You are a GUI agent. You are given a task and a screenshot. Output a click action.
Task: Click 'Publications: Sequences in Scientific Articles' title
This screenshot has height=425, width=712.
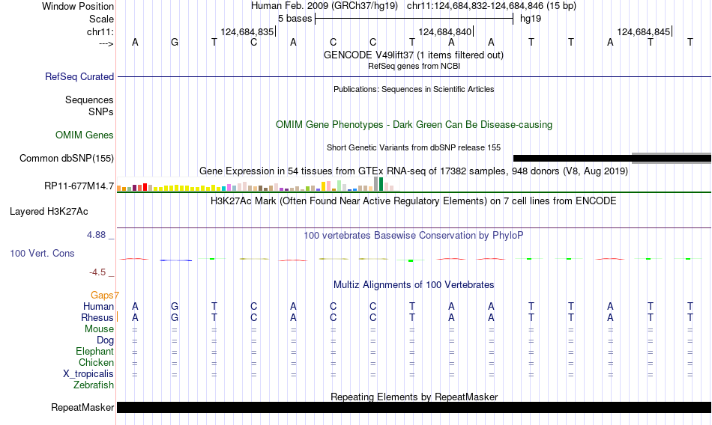point(414,89)
